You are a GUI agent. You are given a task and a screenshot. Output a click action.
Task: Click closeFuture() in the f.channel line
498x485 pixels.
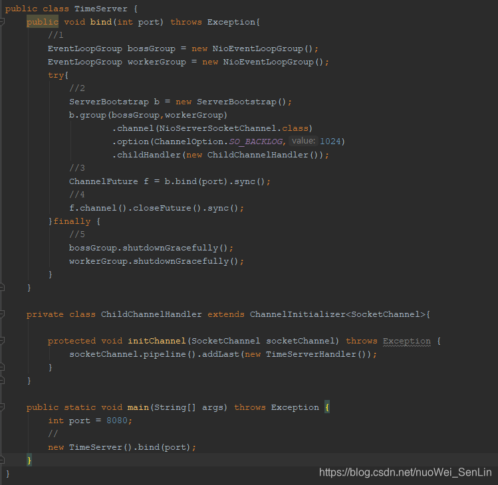167,208
